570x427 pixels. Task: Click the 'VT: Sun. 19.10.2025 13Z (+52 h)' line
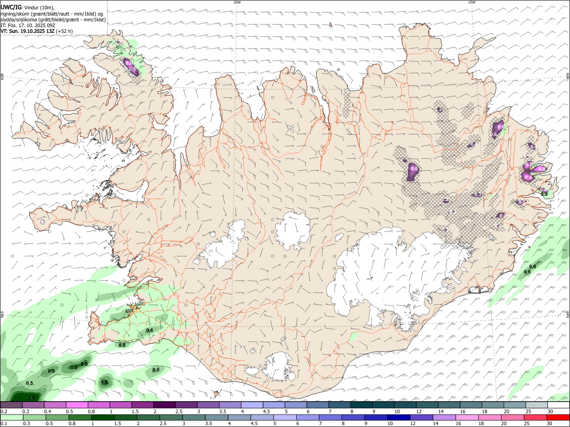point(37,31)
